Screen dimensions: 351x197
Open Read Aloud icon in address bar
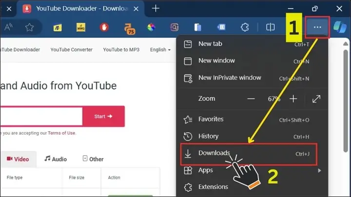(x=8, y=27)
